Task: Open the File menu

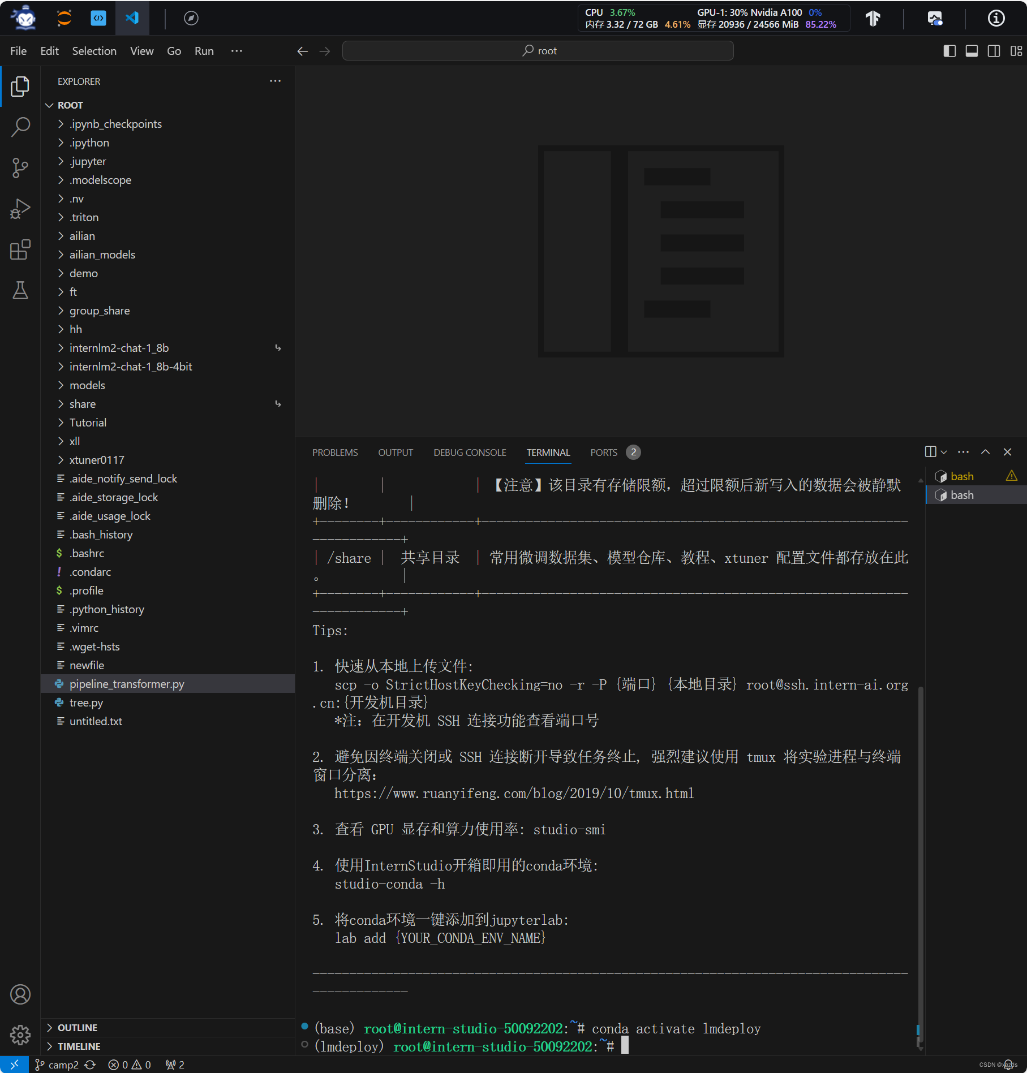Action: click(19, 51)
